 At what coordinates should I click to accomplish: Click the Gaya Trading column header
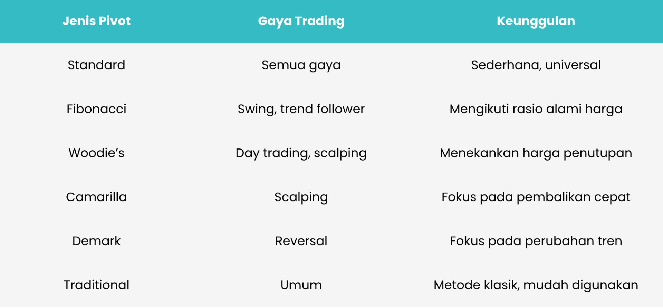(x=301, y=21)
